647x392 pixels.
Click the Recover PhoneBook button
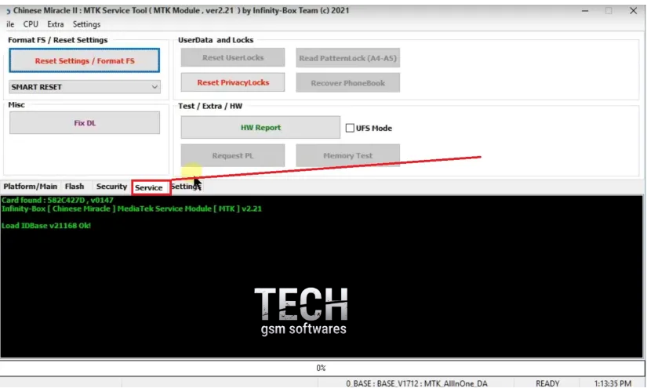[x=347, y=83]
